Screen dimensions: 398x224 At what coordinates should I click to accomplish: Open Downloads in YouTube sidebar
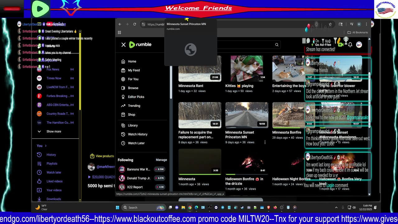pos(53,199)
